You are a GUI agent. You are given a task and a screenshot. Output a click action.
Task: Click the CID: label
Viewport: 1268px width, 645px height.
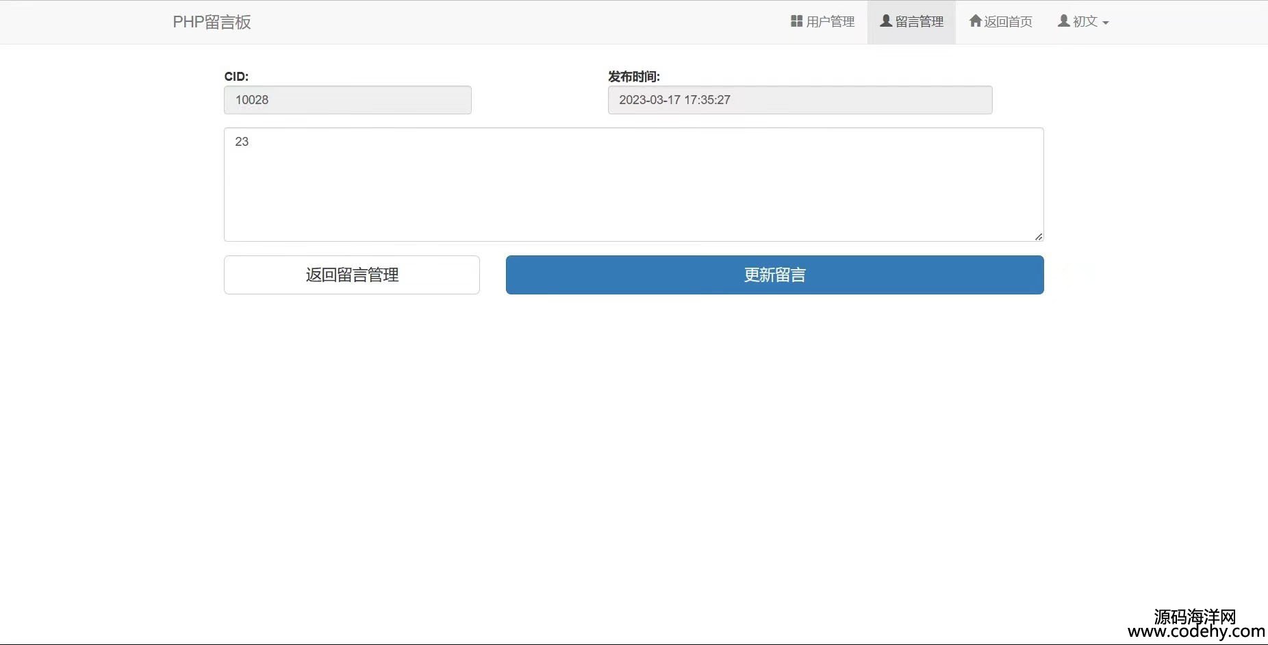tap(236, 77)
